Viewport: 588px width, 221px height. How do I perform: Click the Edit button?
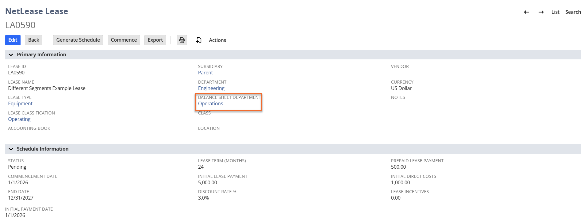13,40
